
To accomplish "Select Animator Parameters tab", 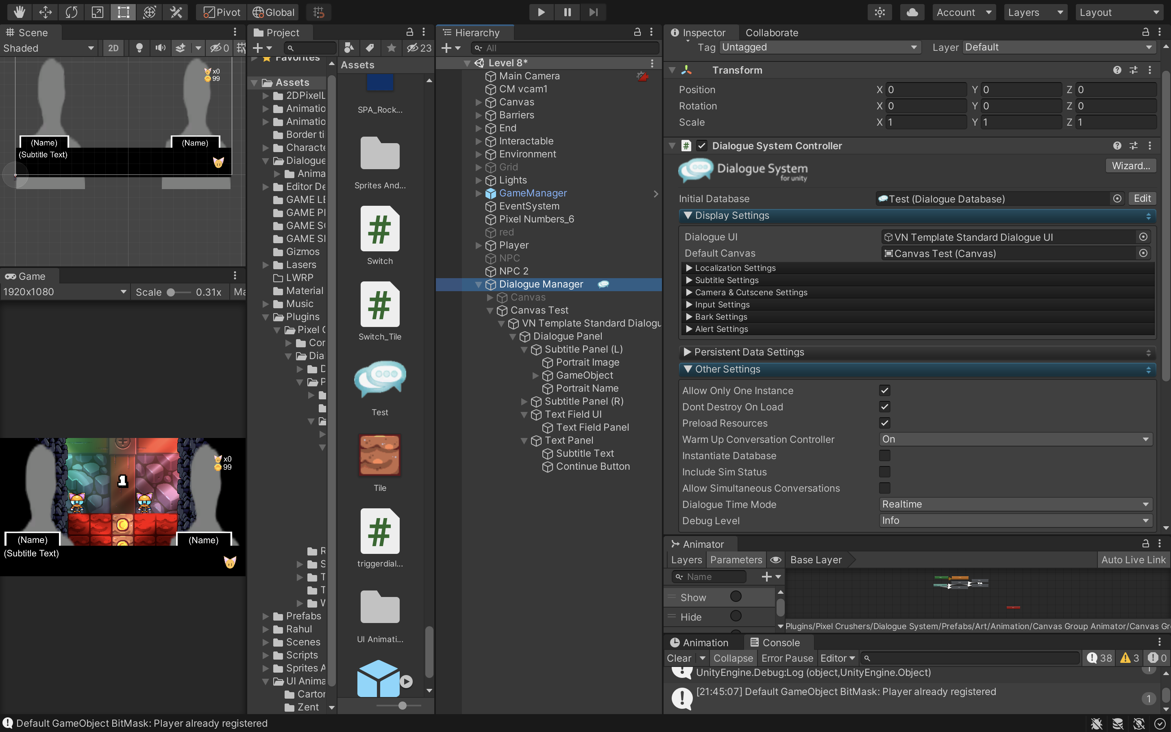I will (x=736, y=560).
